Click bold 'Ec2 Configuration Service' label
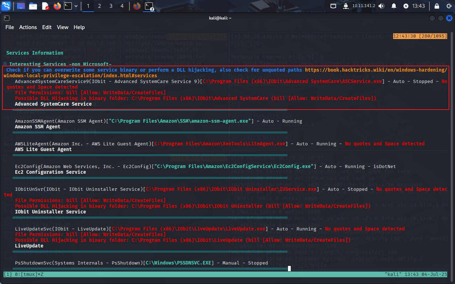The image size is (455, 284). (x=50, y=172)
